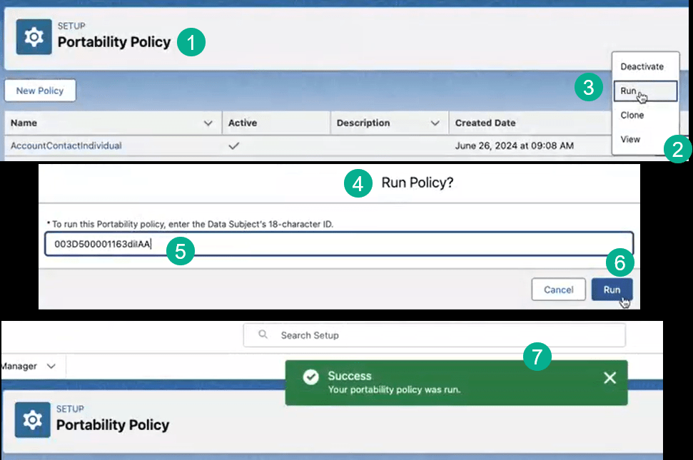Click the magnifier icon in Search Setup
693x460 pixels.
pyautogui.click(x=263, y=335)
